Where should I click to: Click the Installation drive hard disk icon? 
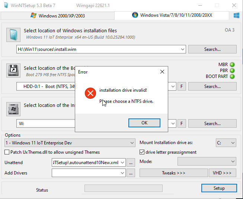click(x=13, y=109)
